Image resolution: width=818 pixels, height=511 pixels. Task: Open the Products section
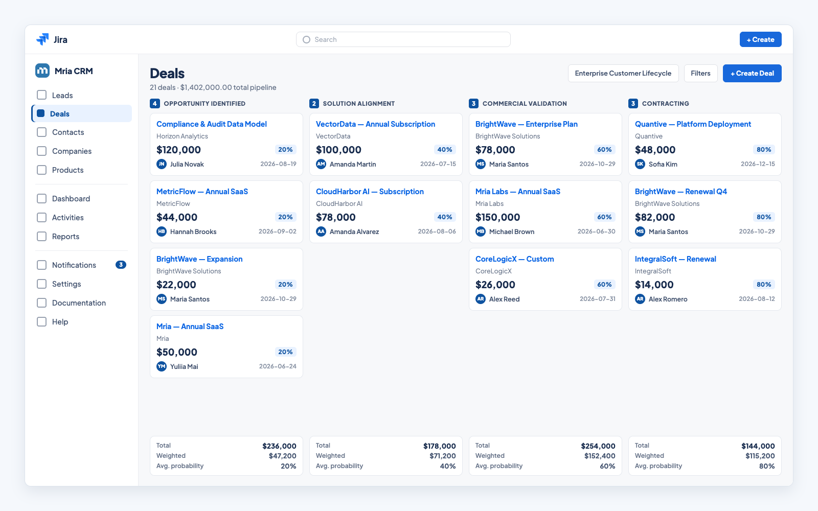coord(82,170)
